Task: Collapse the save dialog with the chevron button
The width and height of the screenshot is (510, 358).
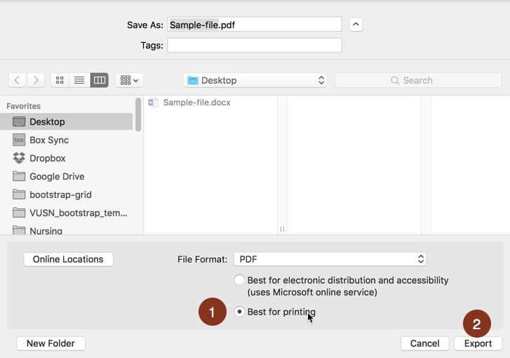Action: [356, 25]
